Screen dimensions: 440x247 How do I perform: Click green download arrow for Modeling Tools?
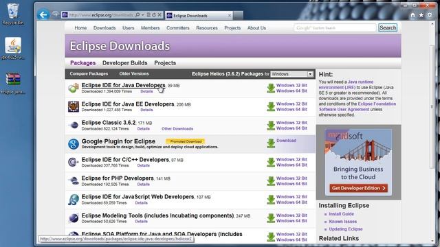[271, 218]
